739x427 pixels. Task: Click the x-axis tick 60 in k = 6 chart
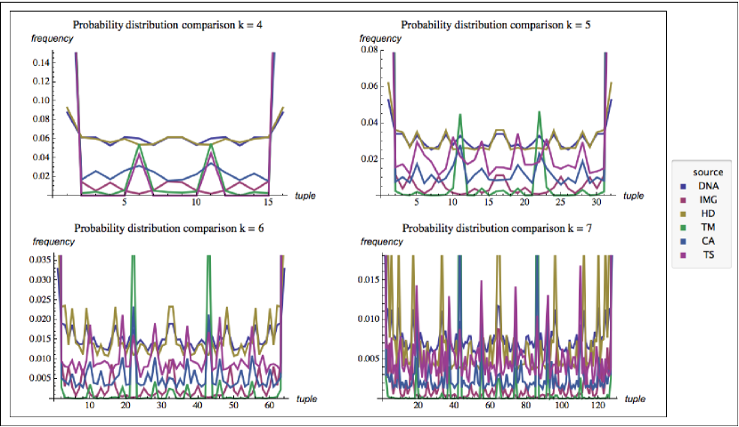(x=269, y=406)
